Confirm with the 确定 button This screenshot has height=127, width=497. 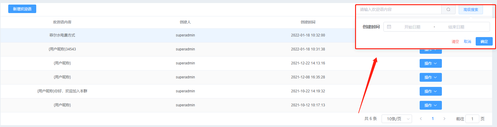click(x=484, y=41)
